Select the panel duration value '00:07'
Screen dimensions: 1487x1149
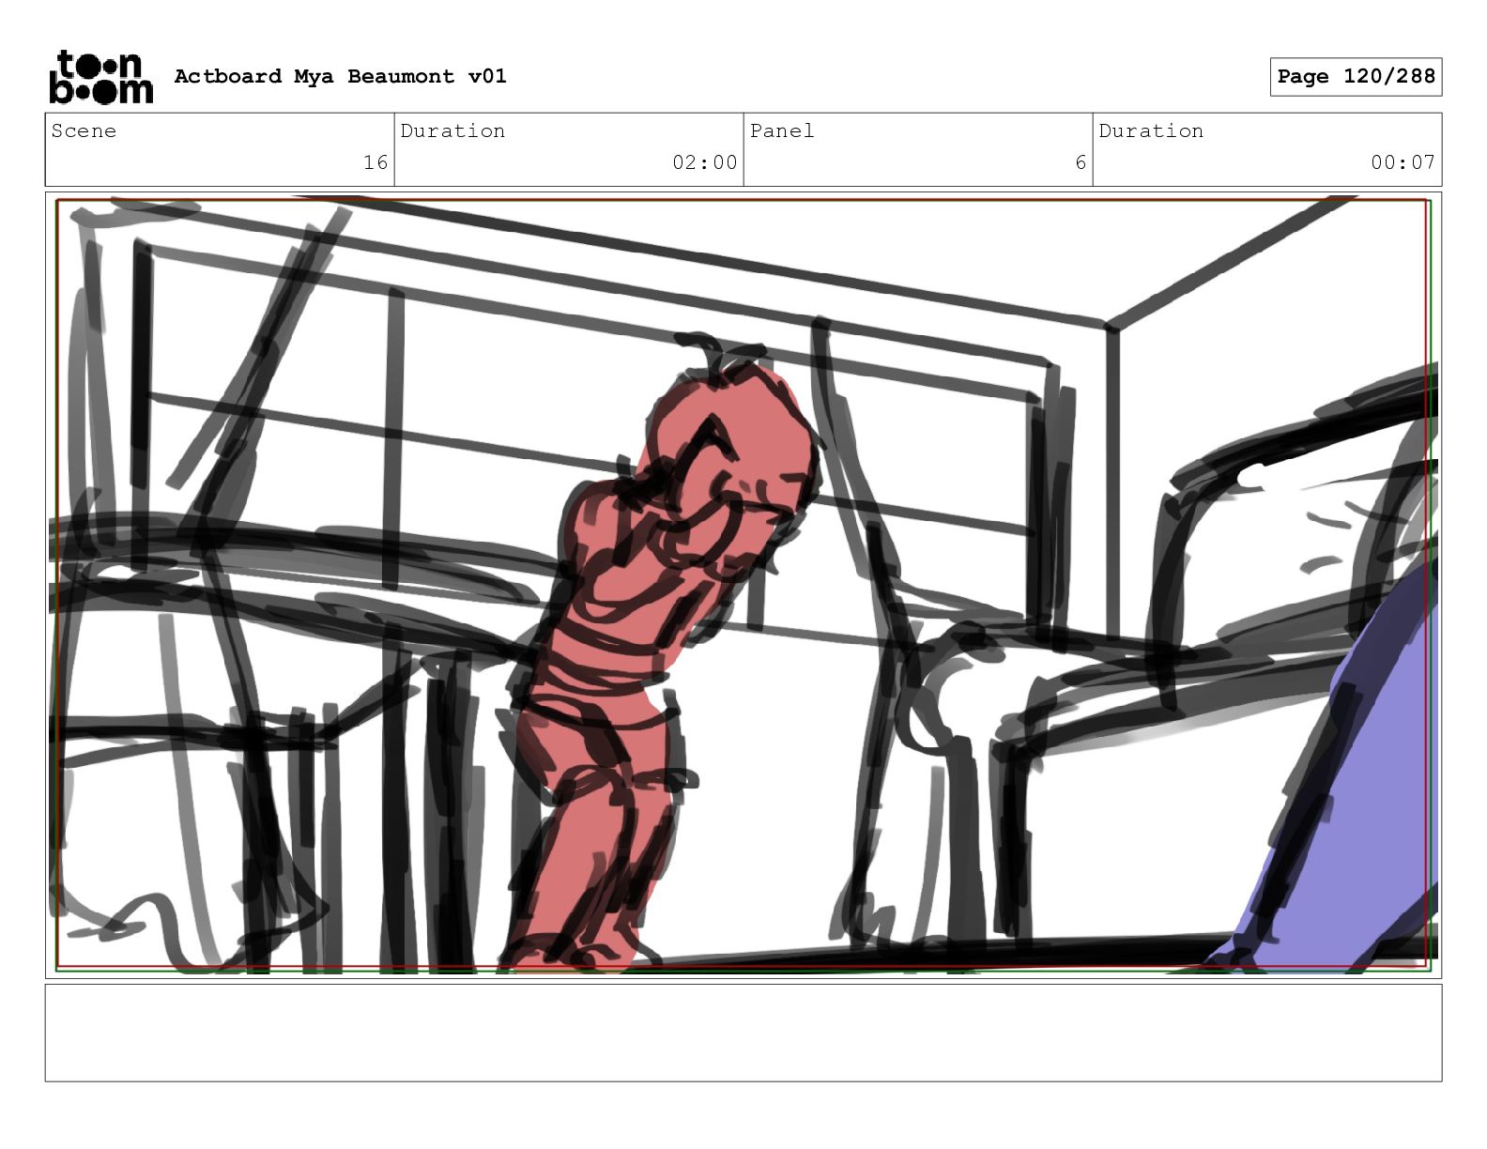(x=1403, y=162)
